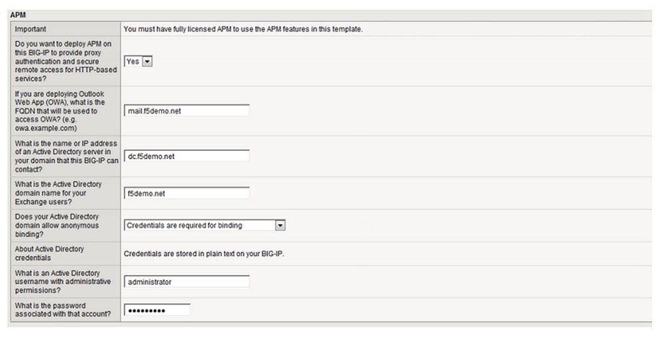Click the fully licensed APM notice text
This screenshot has width=666, height=339.
[x=243, y=29]
